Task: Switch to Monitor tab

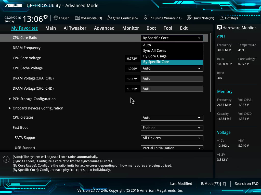Action: [x=130, y=28]
